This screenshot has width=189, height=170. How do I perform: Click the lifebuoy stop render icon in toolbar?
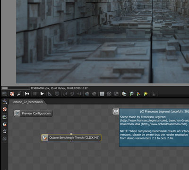point(12,94)
